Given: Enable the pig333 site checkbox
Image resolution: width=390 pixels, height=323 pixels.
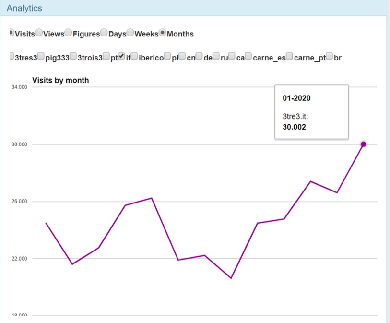Looking at the screenshot, I should pyautogui.click(x=41, y=57).
